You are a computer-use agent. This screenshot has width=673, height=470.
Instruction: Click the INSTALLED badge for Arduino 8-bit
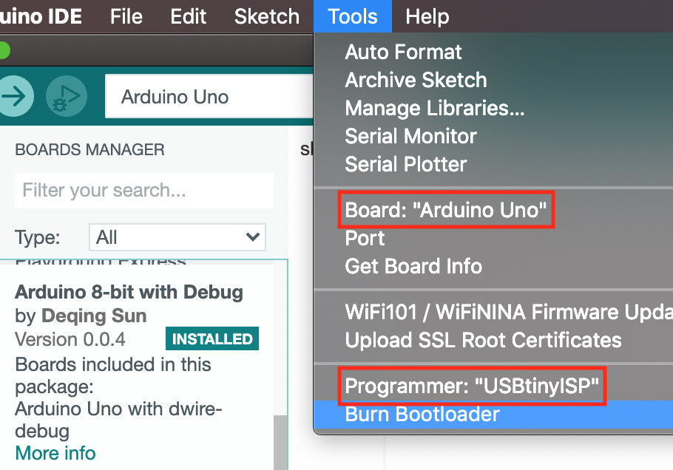[212, 338]
